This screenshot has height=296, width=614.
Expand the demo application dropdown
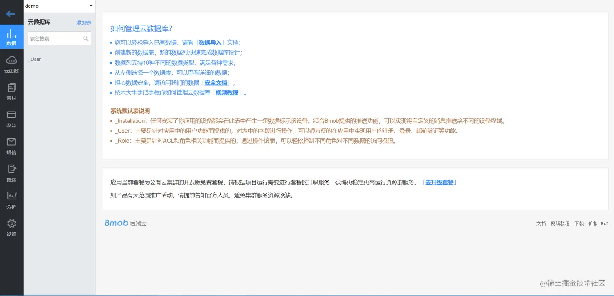pos(59,6)
